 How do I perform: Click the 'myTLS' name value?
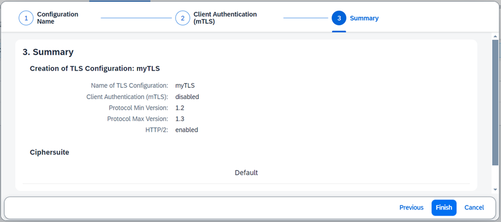tap(185, 85)
